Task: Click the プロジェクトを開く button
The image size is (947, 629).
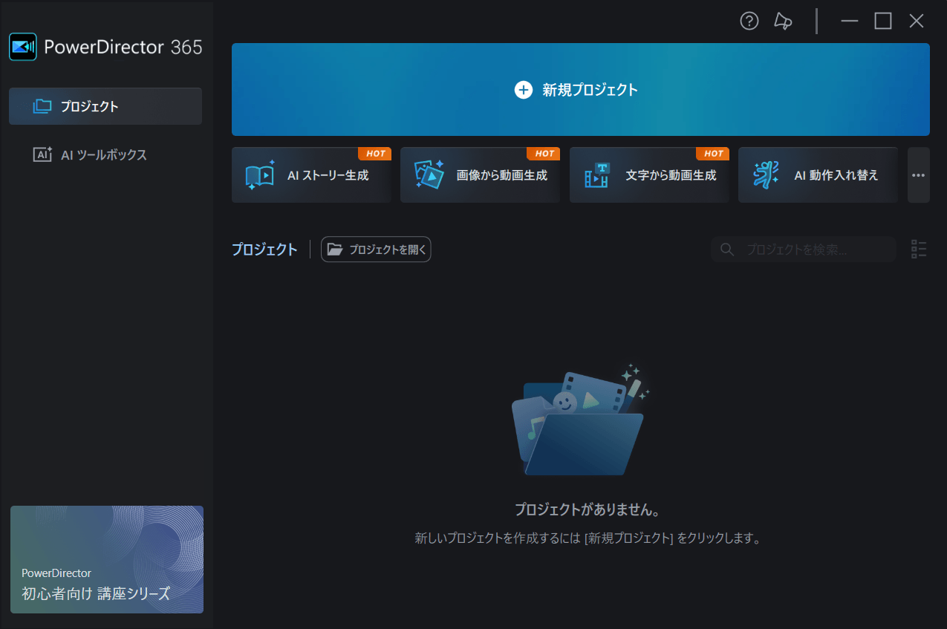Action: (x=376, y=250)
